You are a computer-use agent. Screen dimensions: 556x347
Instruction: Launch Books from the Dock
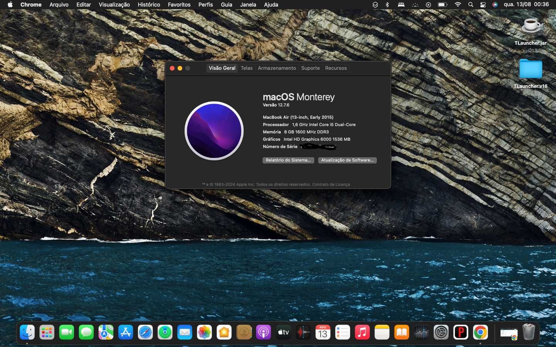[402, 332]
